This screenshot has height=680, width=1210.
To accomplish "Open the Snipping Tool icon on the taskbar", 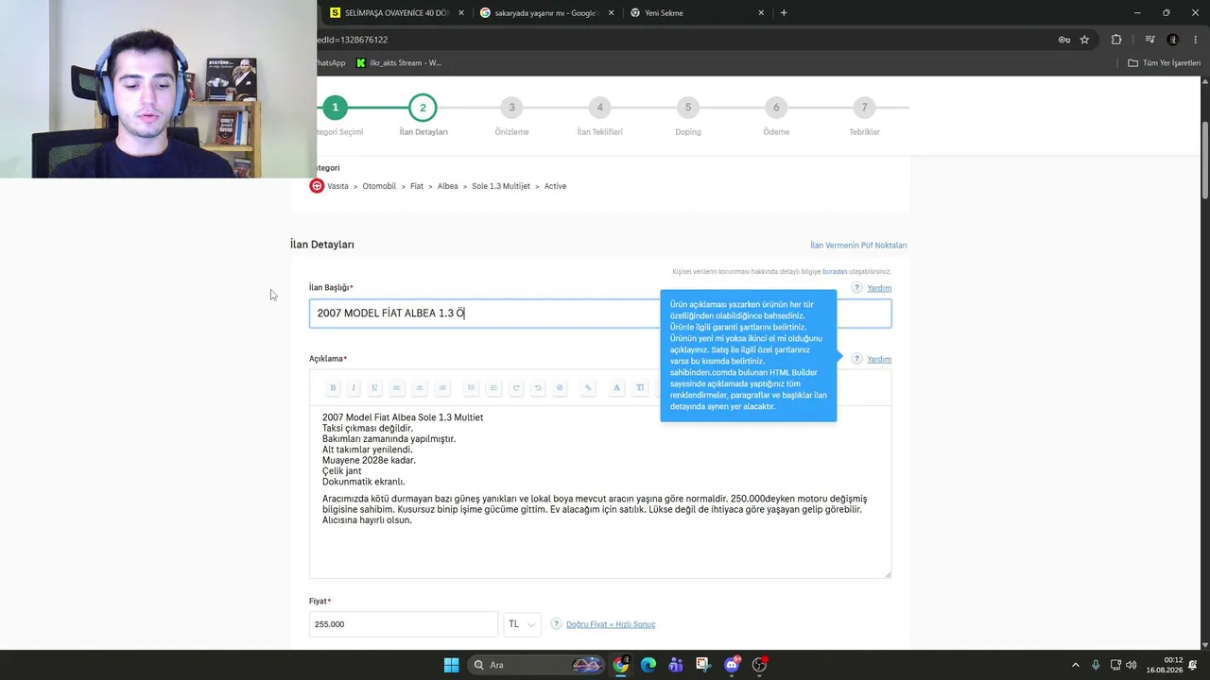I will click(703, 665).
